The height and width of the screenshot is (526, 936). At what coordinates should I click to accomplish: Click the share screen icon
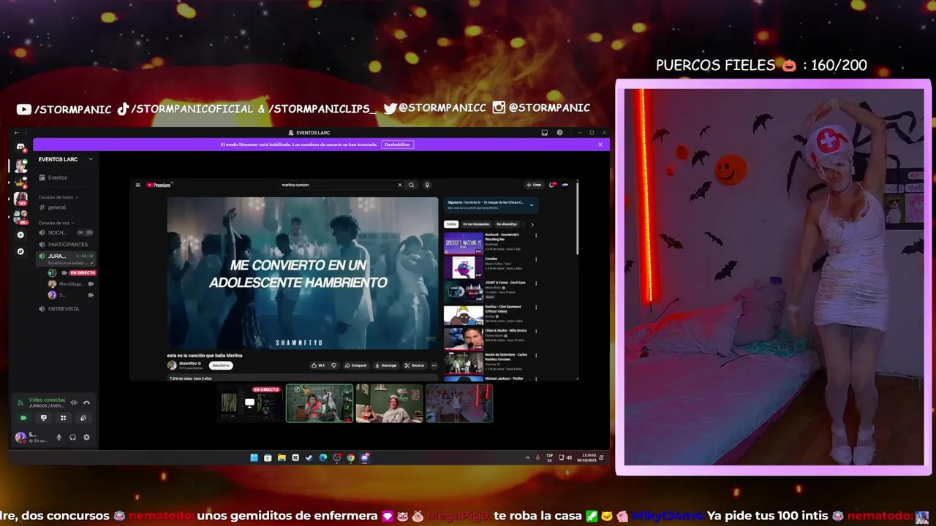(x=43, y=418)
